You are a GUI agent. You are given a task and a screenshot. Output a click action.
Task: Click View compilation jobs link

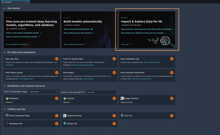coord(152,62)
